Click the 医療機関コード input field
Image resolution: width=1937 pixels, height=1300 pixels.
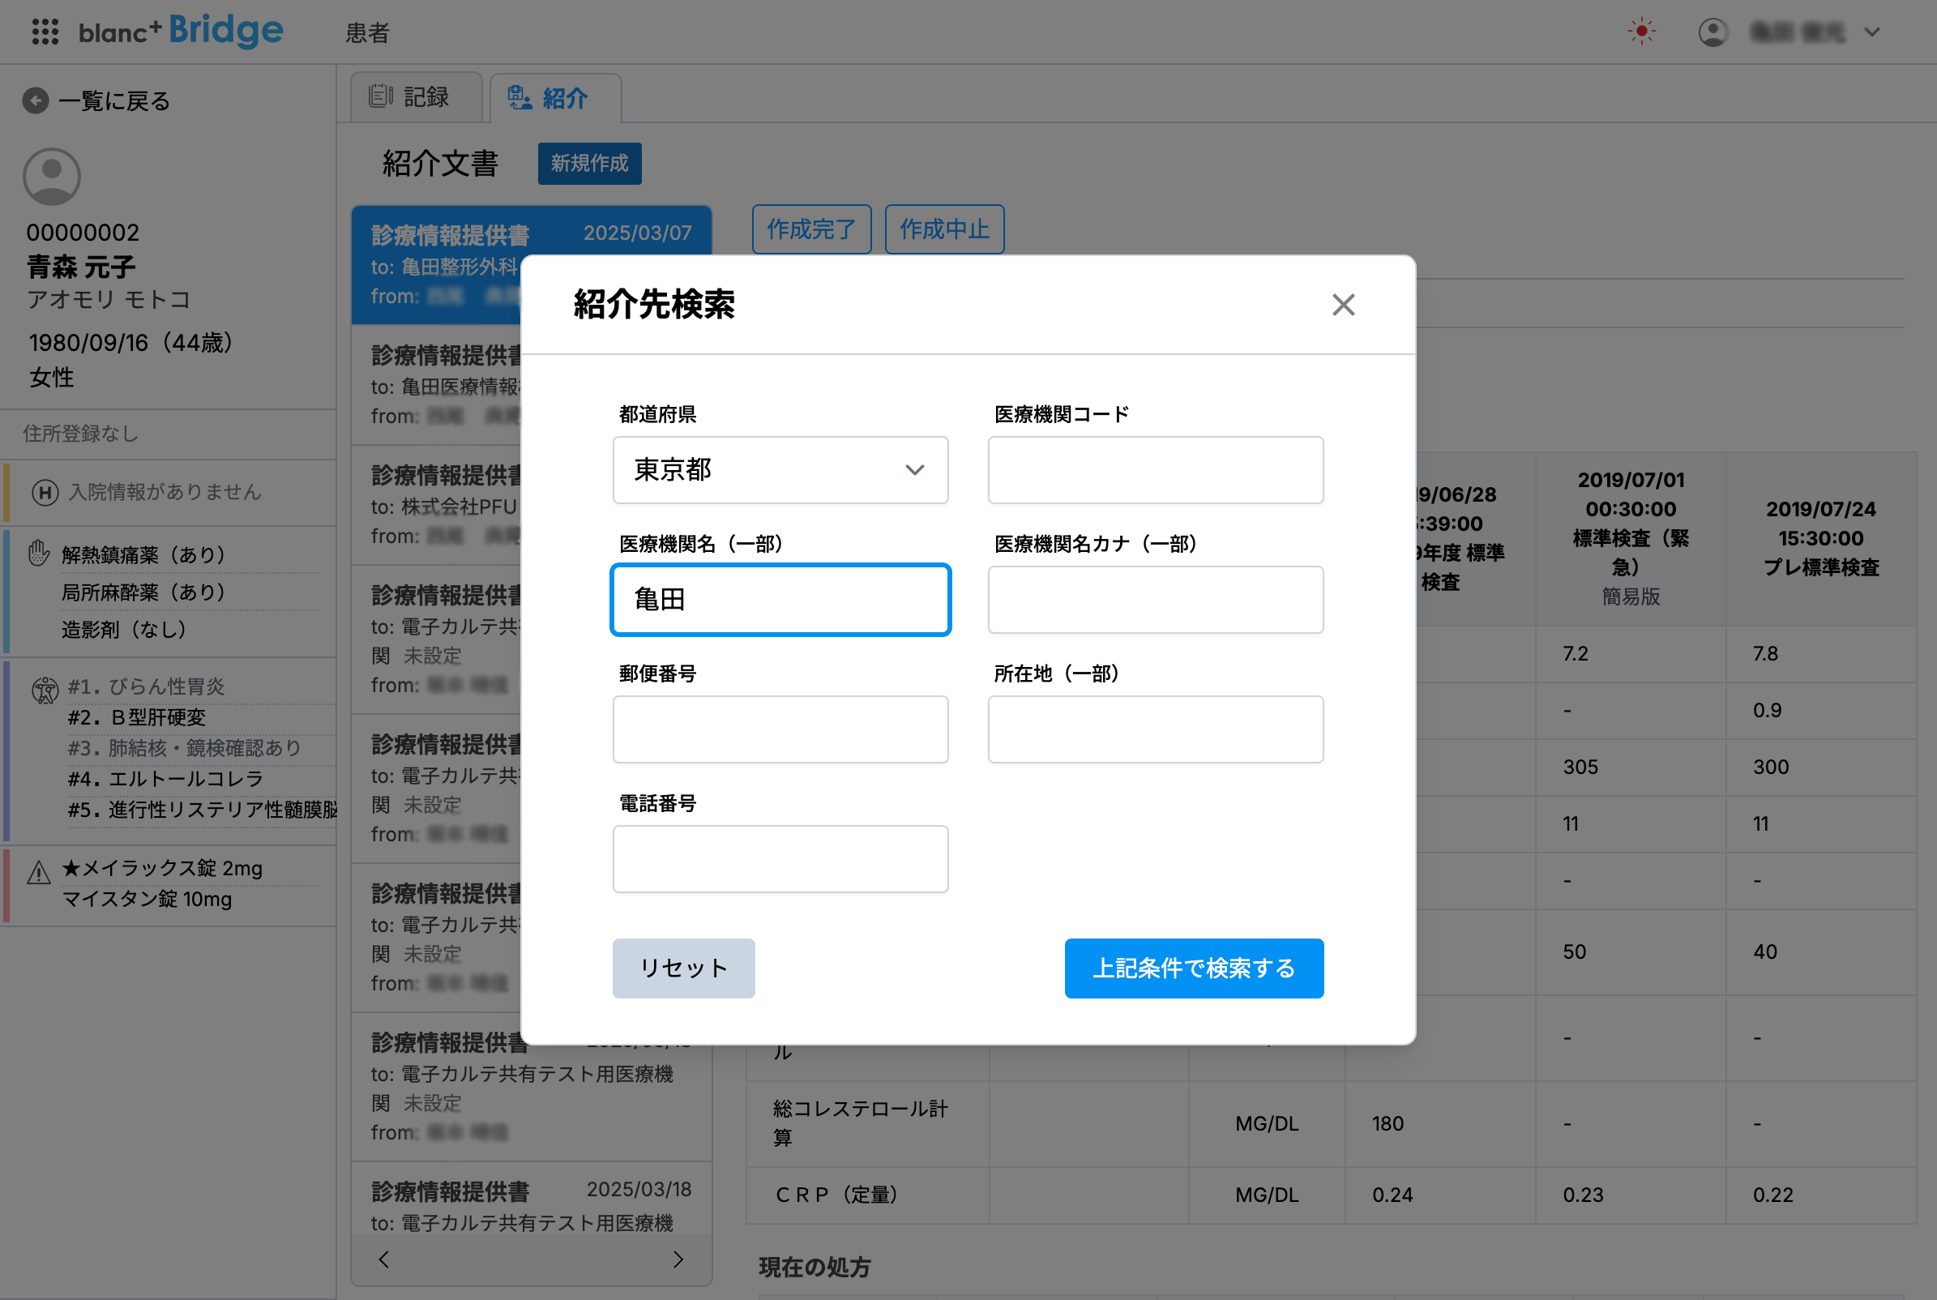(1155, 470)
